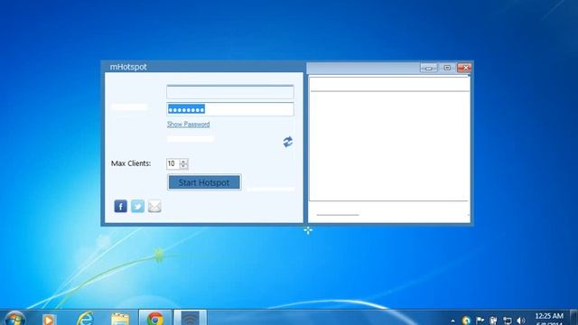Focus the hotspot name input field
Viewport: 578px width, 325px height.
click(230, 92)
